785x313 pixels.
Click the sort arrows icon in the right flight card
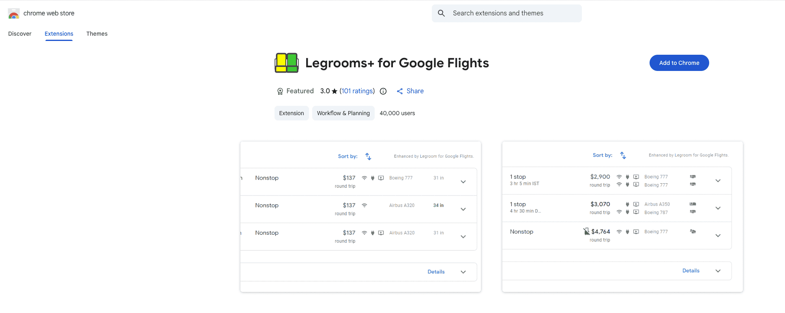(x=623, y=155)
